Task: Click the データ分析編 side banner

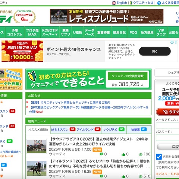Action: click(11, 79)
